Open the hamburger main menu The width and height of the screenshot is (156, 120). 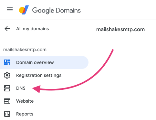click(x=10, y=9)
